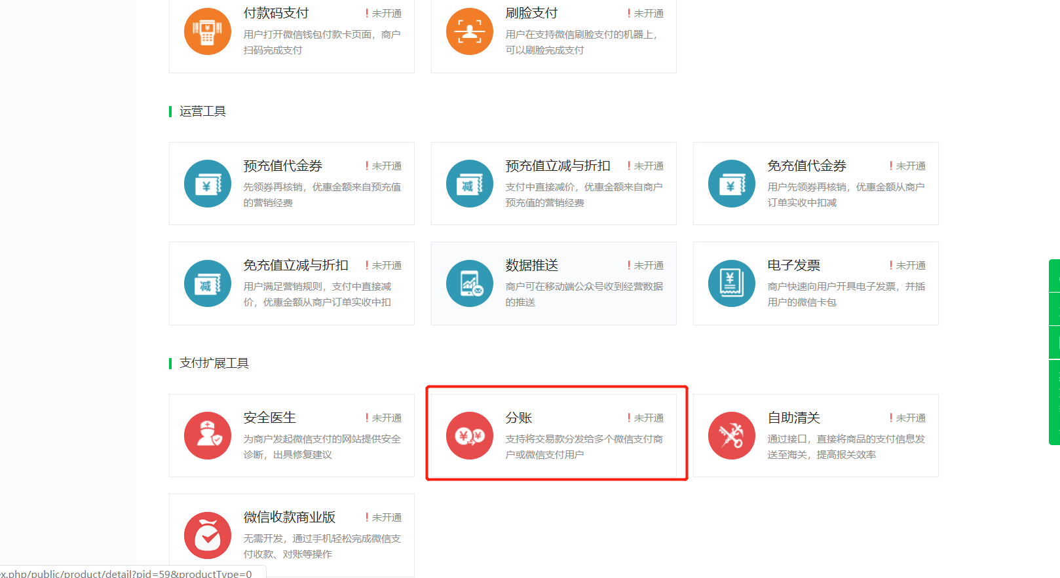Open the 免充值代金券 product title
This screenshot has width=1060, height=578.
pyautogui.click(x=806, y=166)
